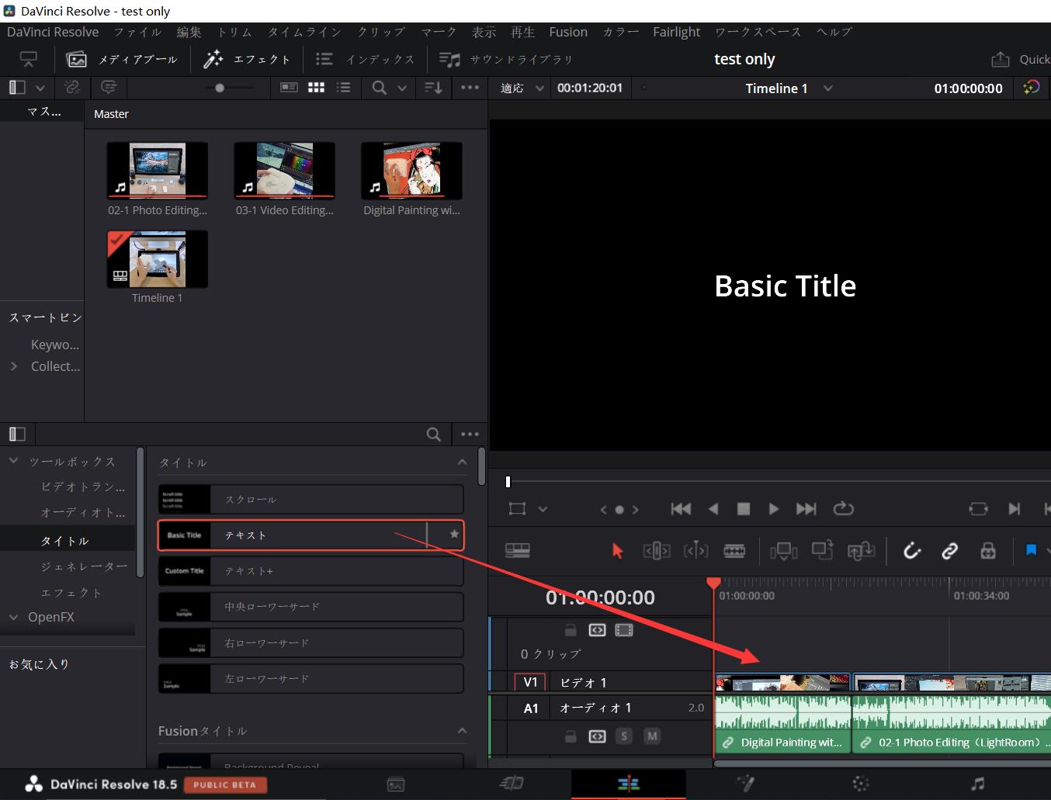Screen dimensions: 1051x800
Task: Open the Transform overlay mode dropdown
Action: click(x=543, y=510)
